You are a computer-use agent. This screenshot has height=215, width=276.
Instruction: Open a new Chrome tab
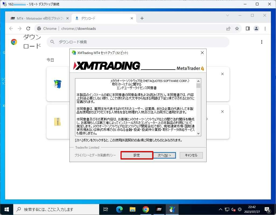142,18
